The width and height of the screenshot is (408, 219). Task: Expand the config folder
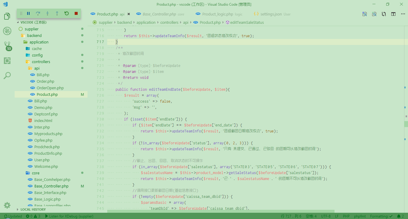pos(37,55)
